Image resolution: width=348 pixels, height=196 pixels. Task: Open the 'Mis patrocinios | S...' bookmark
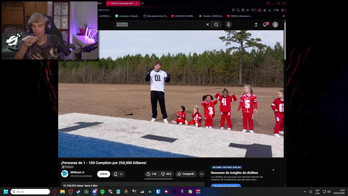(156, 16)
